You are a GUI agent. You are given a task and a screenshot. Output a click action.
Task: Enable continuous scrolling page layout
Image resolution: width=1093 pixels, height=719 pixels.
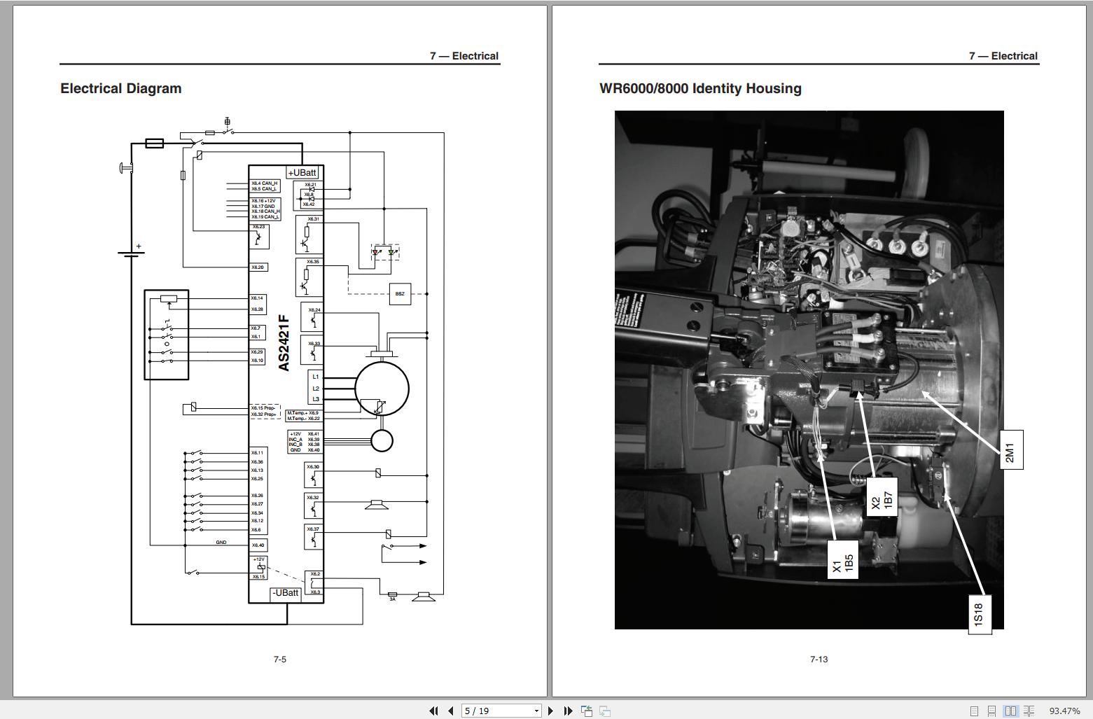[x=991, y=711]
